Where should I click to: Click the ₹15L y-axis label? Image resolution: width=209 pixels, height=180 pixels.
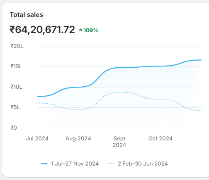point(16,66)
